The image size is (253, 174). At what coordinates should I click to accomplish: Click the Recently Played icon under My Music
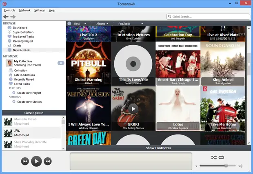11,79
